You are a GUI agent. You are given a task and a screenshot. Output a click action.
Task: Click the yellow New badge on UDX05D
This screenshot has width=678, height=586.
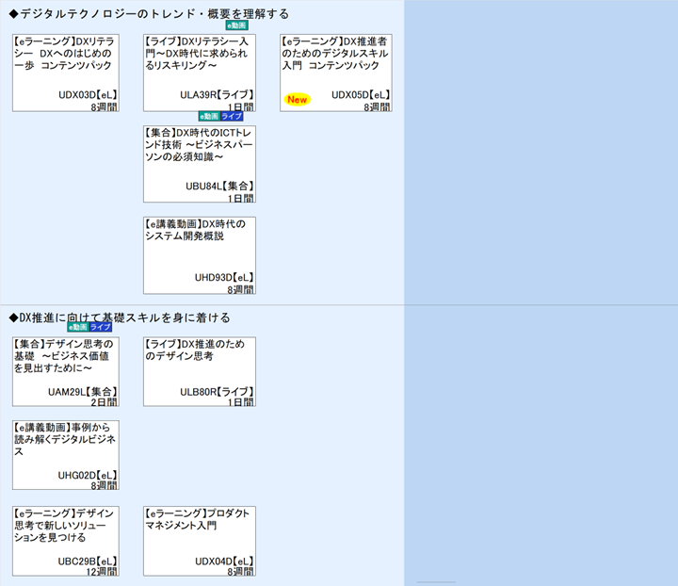tap(298, 99)
